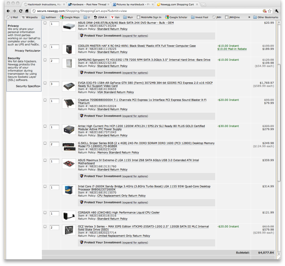Tick the EVGA GeForce GTX 580 checkbox
Viewport: 285px width, 266px height.
[x=45, y=83]
